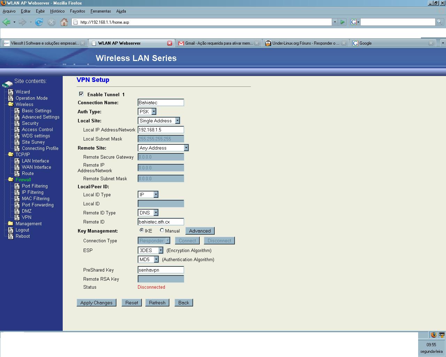The height and width of the screenshot is (357, 446).
Task: Click the Refresh button below the form
Action: coord(157,303)
